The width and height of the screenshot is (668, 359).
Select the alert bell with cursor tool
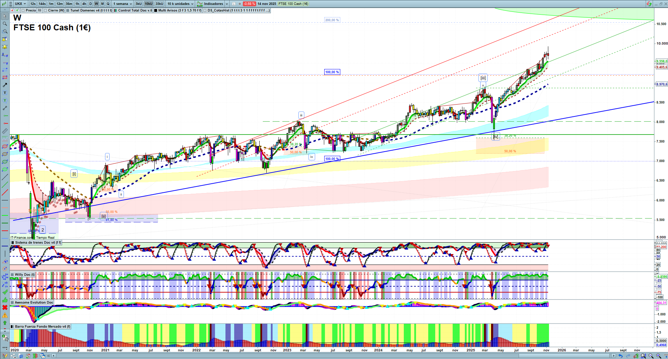5,39
